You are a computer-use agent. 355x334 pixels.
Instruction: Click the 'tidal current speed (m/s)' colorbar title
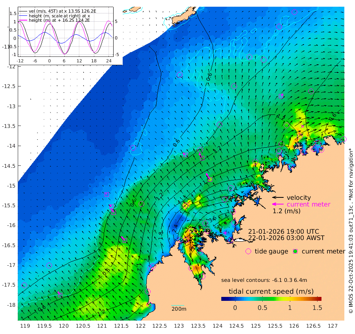[271, 291]
